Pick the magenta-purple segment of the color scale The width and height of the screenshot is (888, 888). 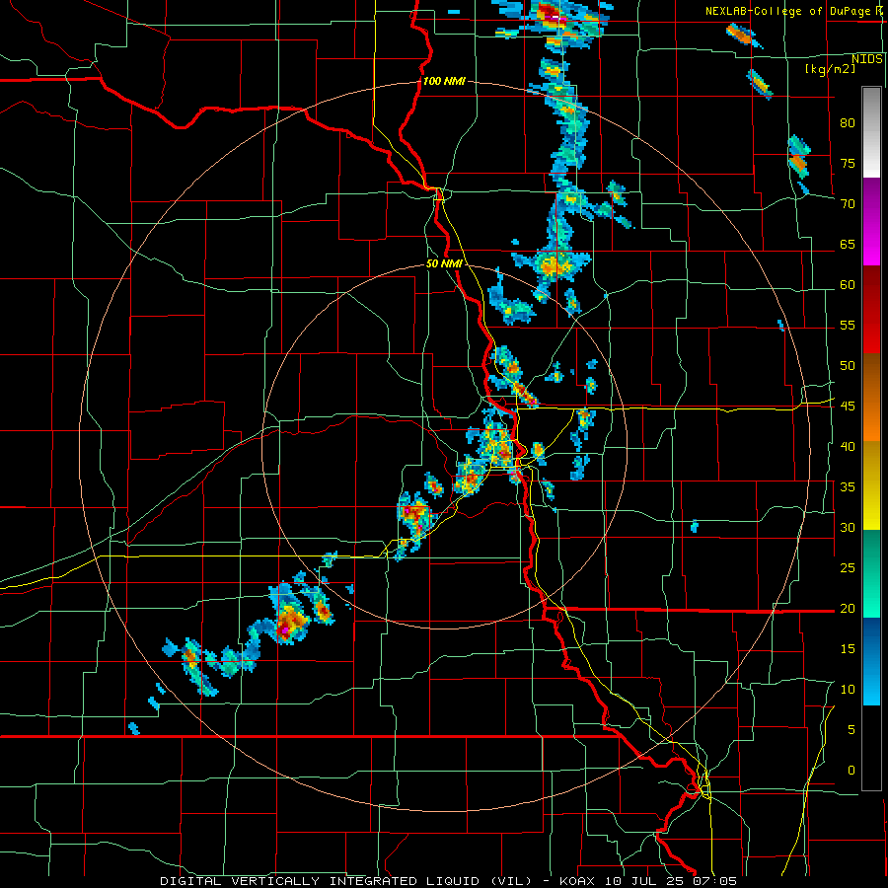(x=871, y=221)
